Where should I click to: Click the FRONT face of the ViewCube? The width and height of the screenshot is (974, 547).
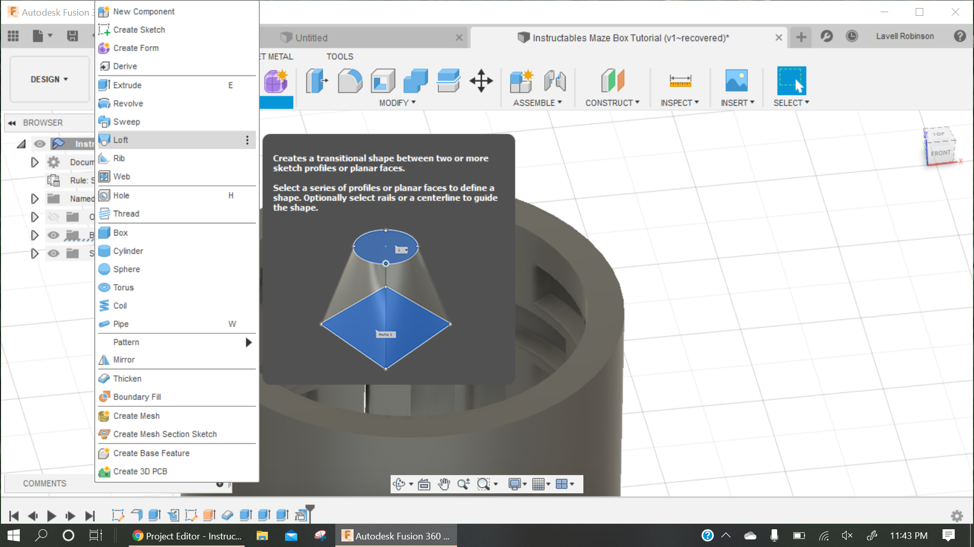coord(940,153)
